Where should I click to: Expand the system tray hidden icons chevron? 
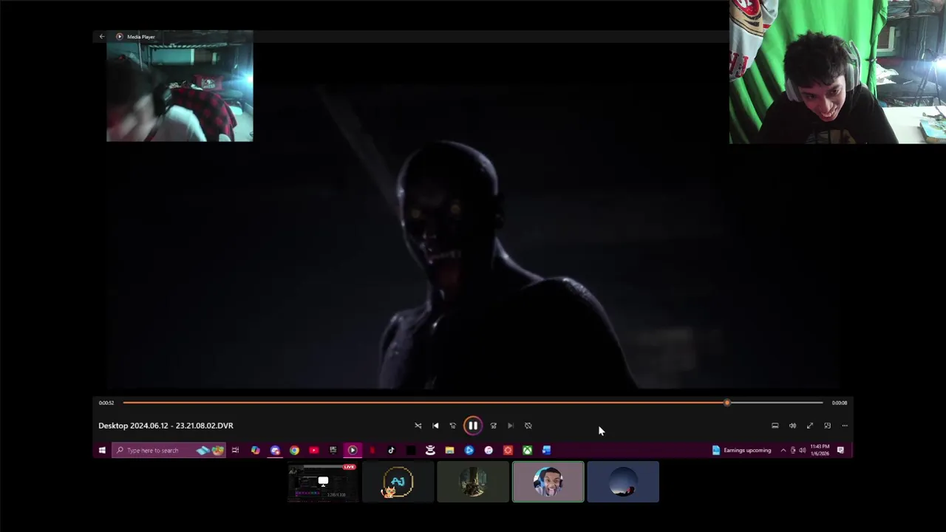[x=783, y=450]
